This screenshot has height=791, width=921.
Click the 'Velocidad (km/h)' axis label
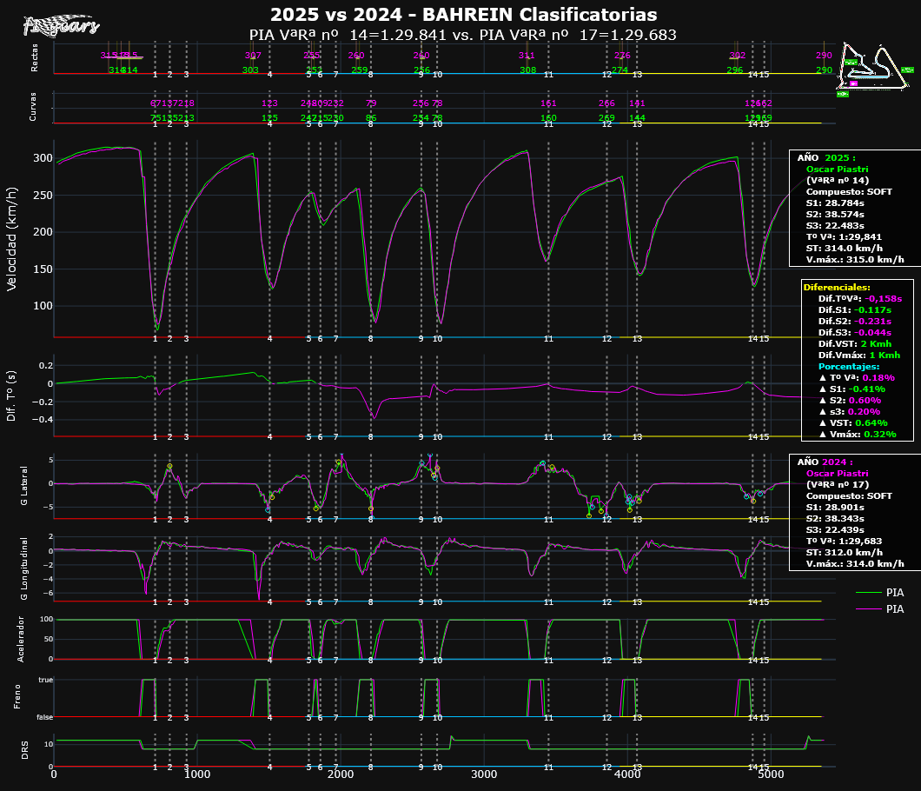[x=12, y=239]
